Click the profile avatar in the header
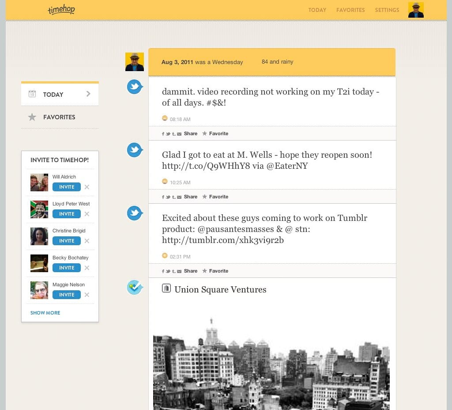This screenshot has height=410, width=452. tap(416, 10)
